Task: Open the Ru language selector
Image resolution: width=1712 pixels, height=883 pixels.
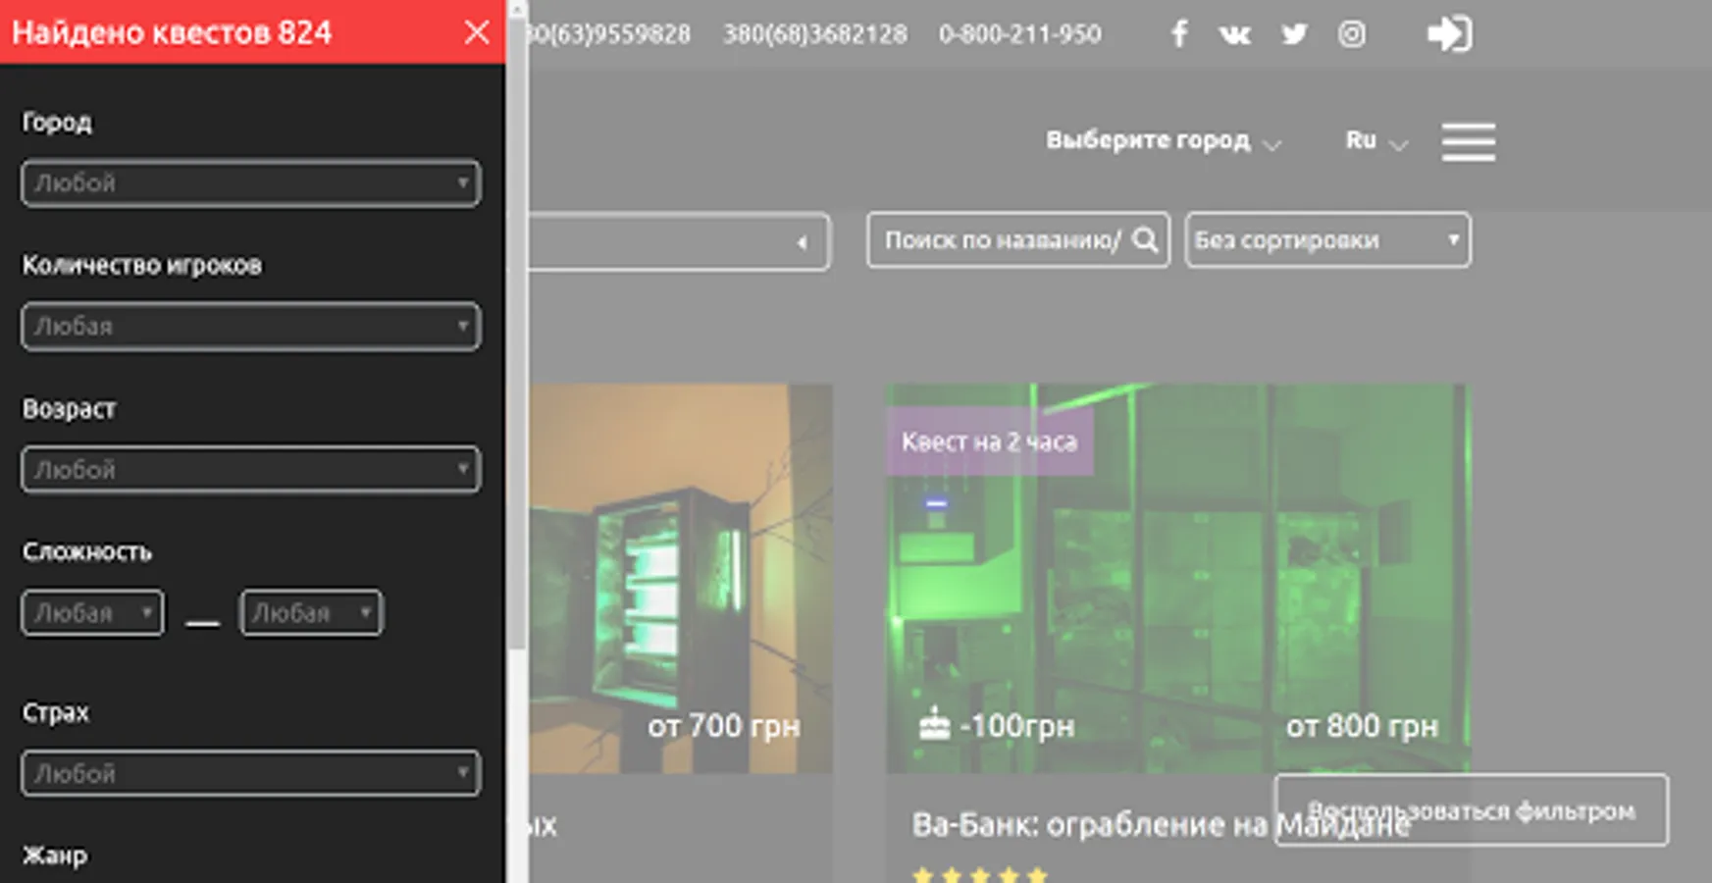Action: (1376, 141)
